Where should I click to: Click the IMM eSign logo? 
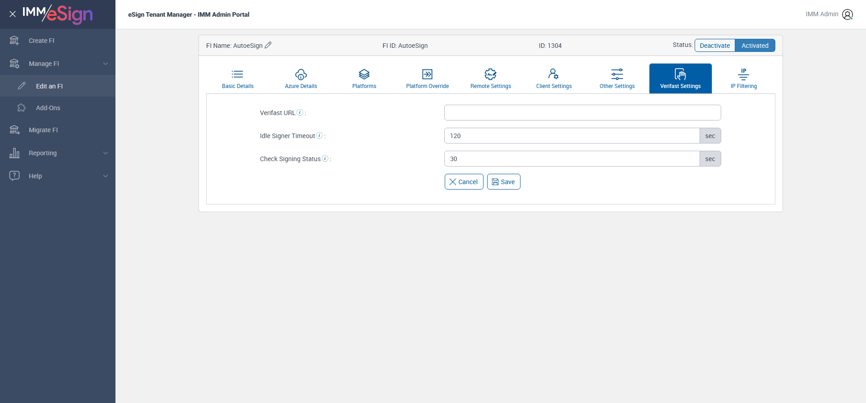(58, 14)
